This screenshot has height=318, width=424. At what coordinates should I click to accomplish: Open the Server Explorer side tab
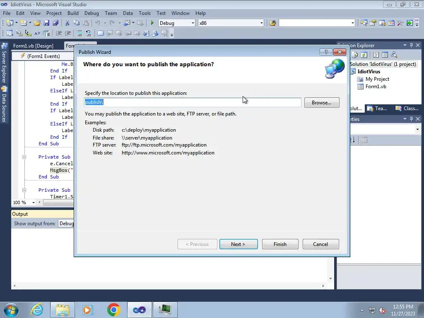[x=4, y=63]
